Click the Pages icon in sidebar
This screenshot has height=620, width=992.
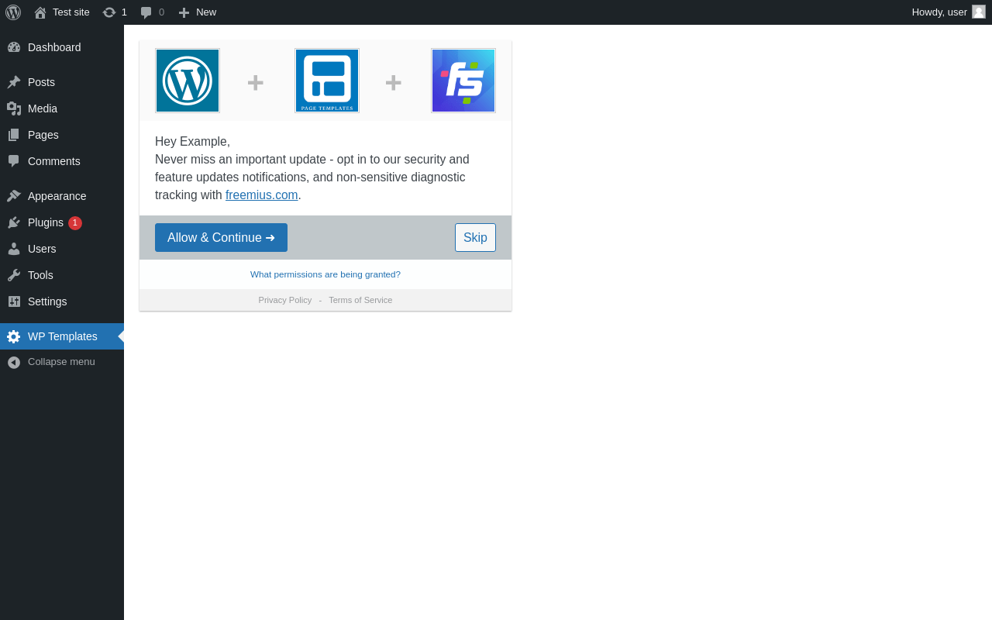14,135
